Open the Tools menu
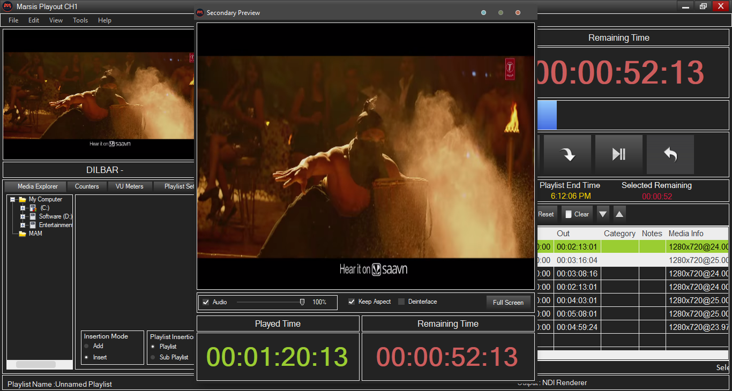This screenshot has width=732, height=391. click(80, 20)
